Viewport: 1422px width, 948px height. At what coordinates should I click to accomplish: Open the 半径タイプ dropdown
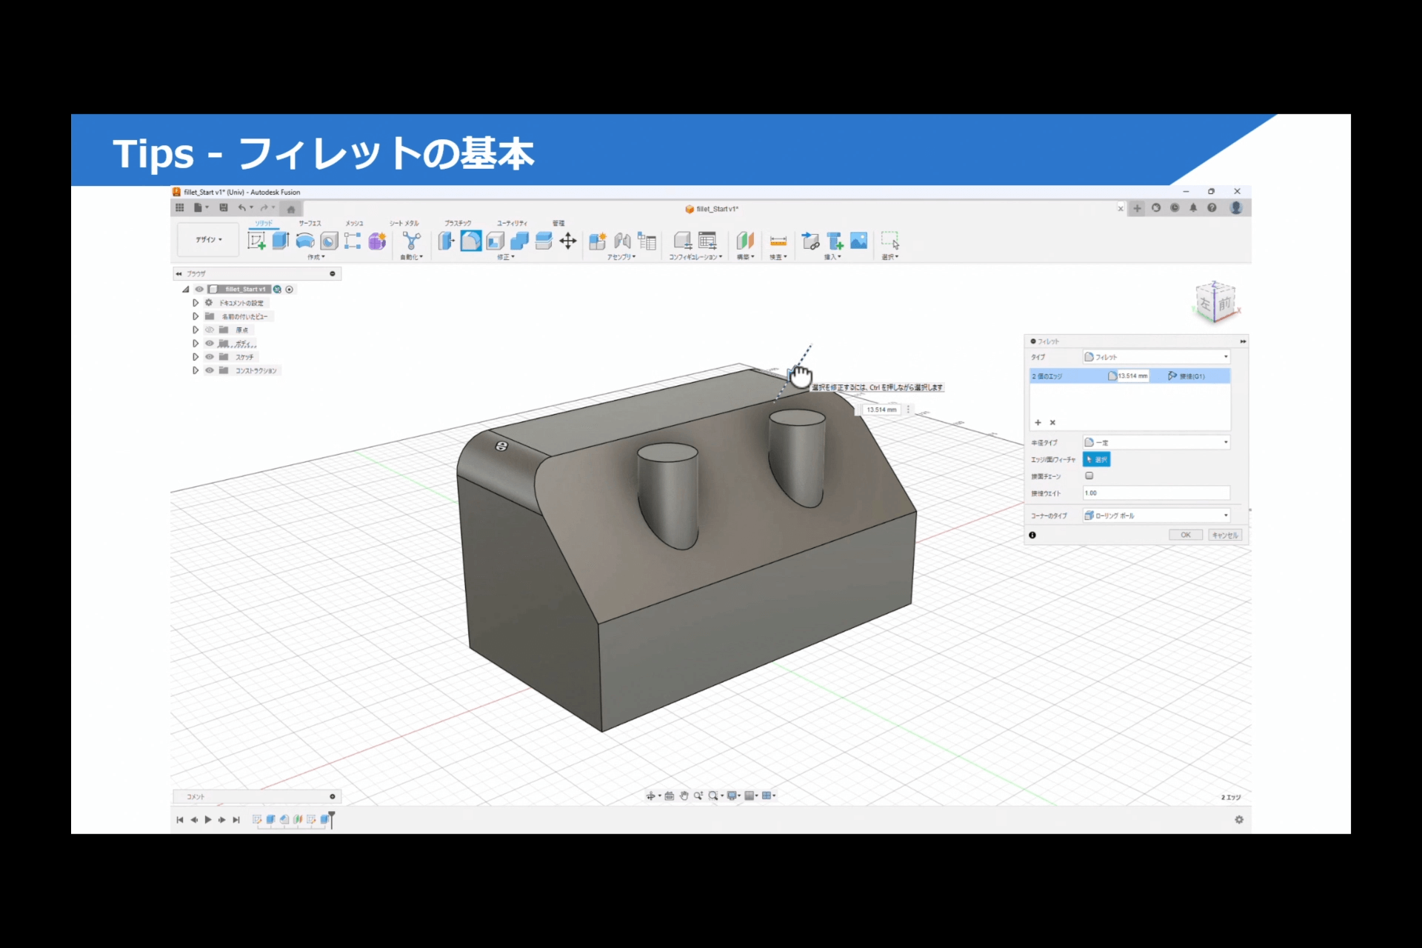[x=1156, y=442]
